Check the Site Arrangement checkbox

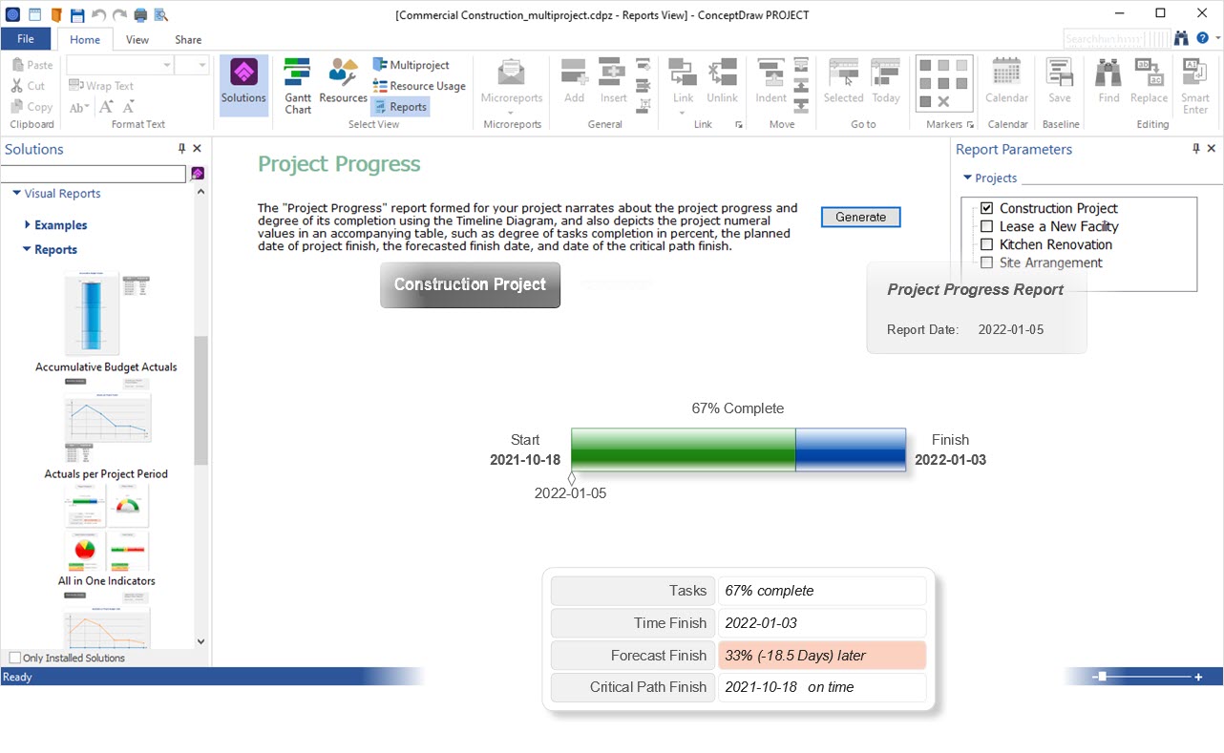coord(987,262)
